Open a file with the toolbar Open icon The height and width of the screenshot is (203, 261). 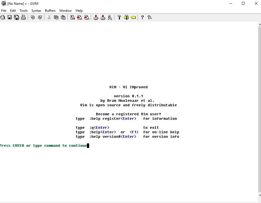click(3, 17)
